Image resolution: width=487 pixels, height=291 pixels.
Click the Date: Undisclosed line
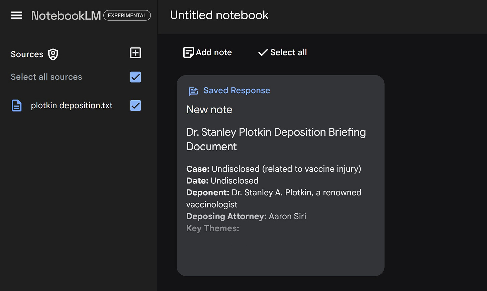point(222,181)
